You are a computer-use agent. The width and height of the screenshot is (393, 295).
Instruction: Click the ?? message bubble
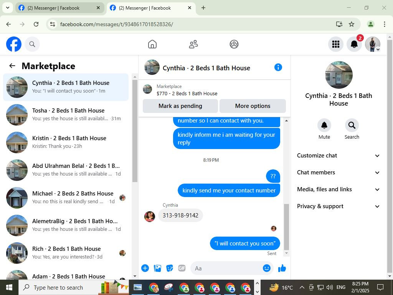(x=273, y=176)
